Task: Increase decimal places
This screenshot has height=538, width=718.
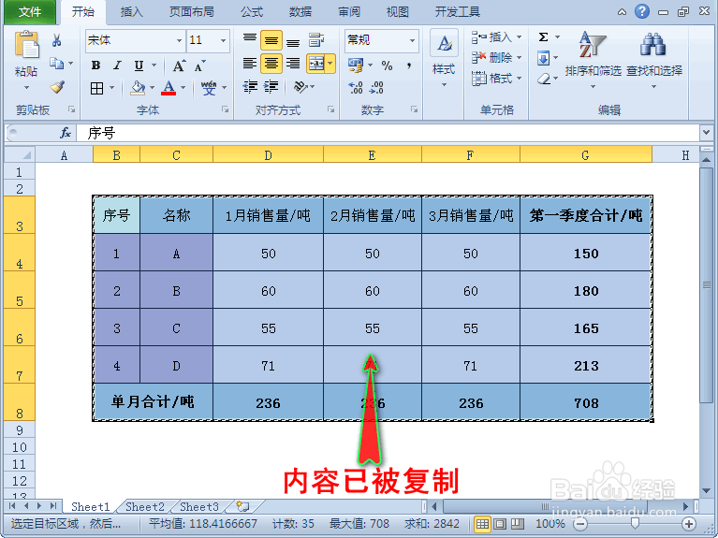Action: pyautogui.click(x=356, y=87)
